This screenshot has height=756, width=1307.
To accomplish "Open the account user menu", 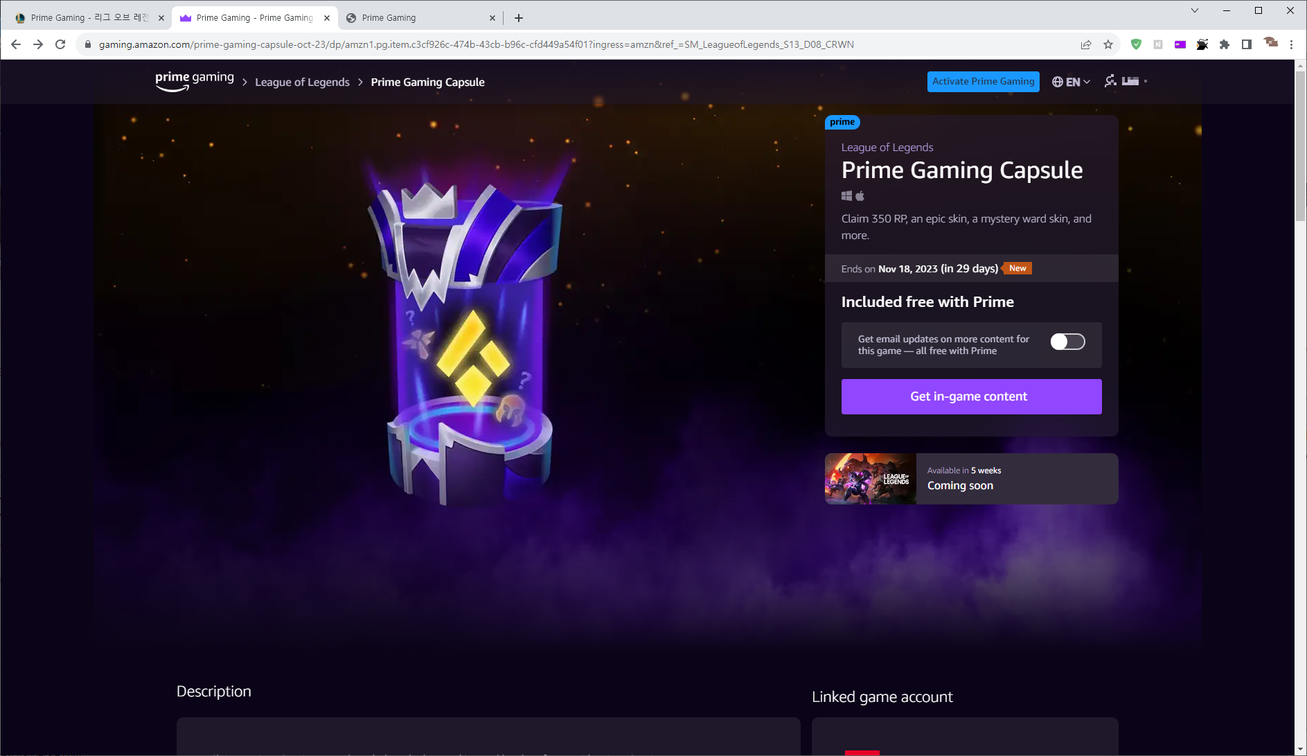I will click(x=1126, y=81).
